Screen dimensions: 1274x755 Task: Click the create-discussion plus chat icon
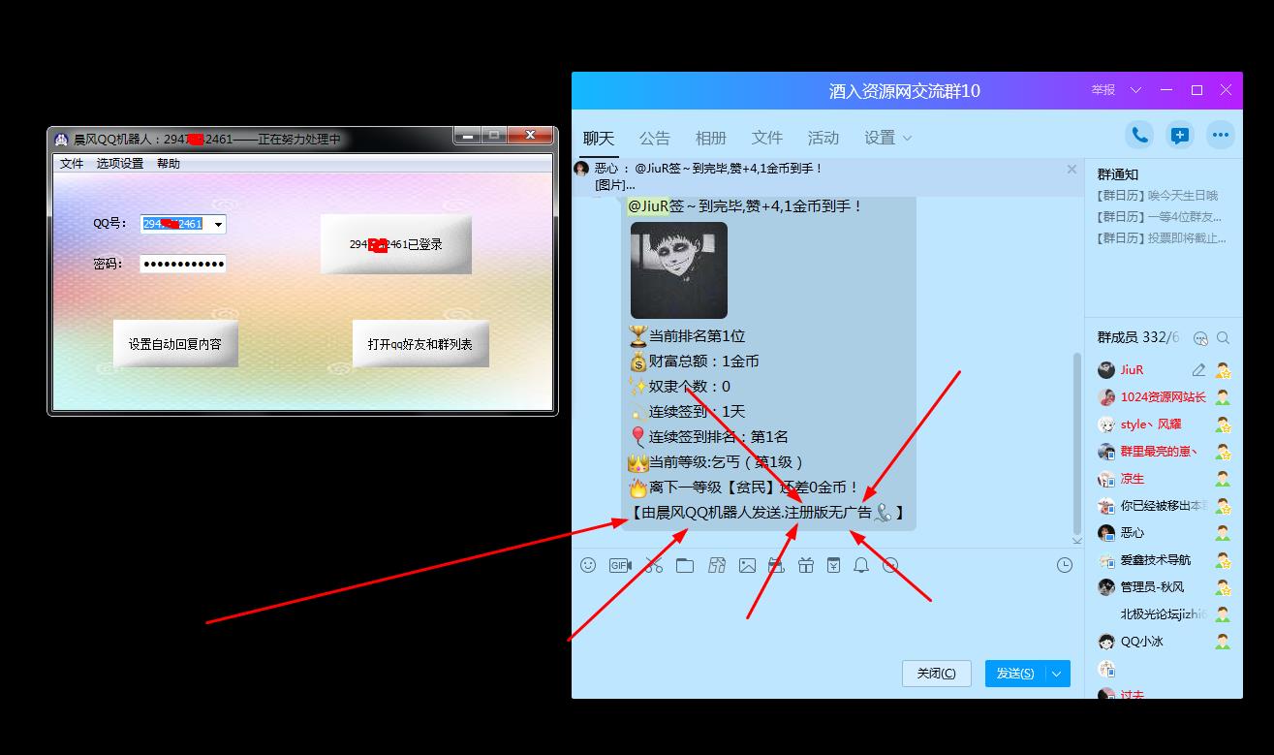point(1180,136)
